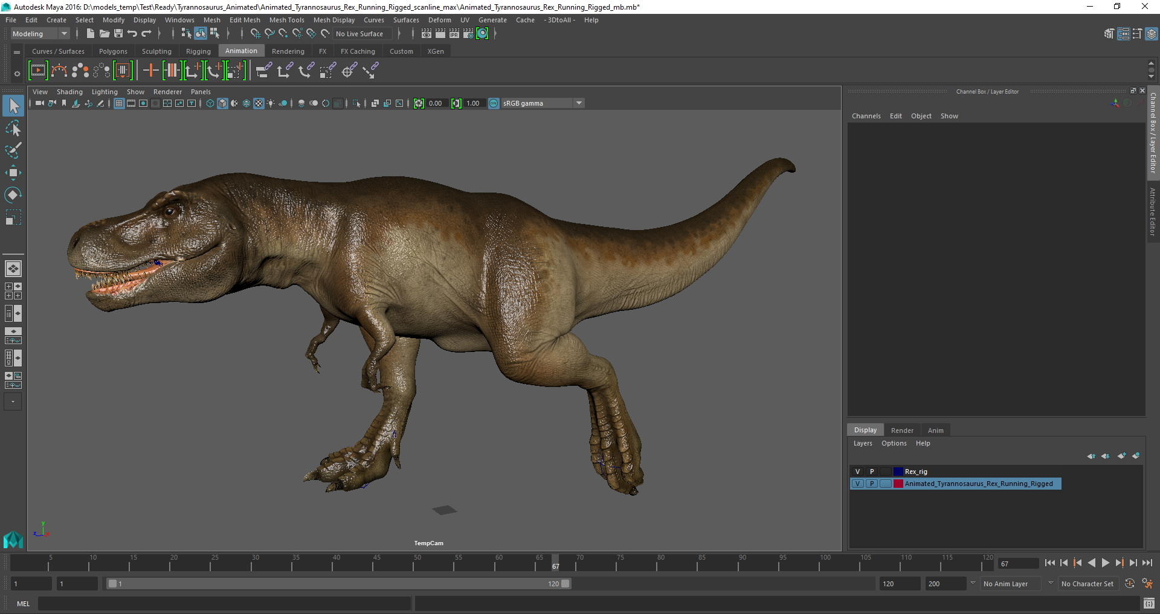Create a new scene file icon

point(90,34)
